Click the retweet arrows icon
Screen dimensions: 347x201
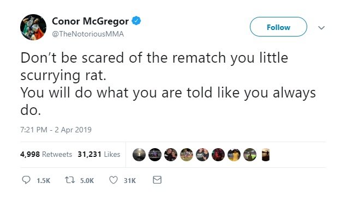coord(70,180)
